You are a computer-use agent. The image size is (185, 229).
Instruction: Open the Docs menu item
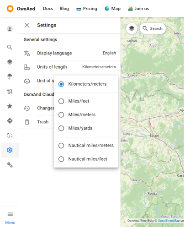point(48,9)
